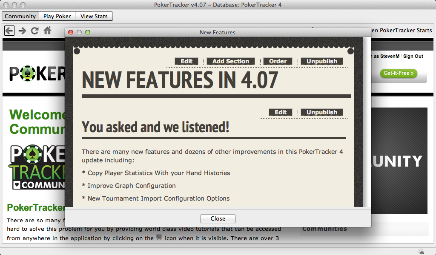Viewport: 436px width, 255px height.
Task: Go back in the community browser
Action: point(9,31)
